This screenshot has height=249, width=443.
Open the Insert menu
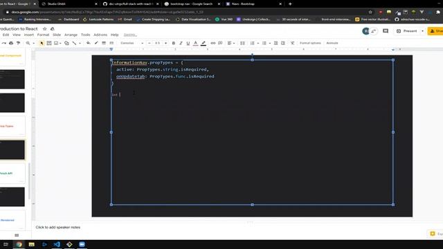(29, 35)
